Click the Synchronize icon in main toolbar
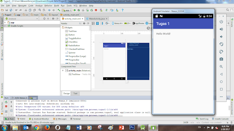Image resolution: width=234 pixels, height=131 pixels. coord(11,10)
